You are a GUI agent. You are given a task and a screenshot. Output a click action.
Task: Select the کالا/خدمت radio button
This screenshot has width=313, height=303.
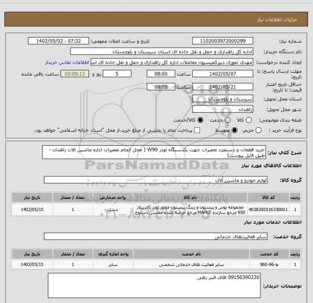(200, 120)
